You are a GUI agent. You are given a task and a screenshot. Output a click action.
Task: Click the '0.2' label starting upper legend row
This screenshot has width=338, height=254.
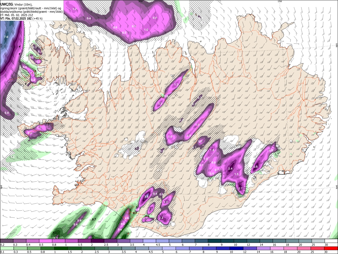(2, 245)
